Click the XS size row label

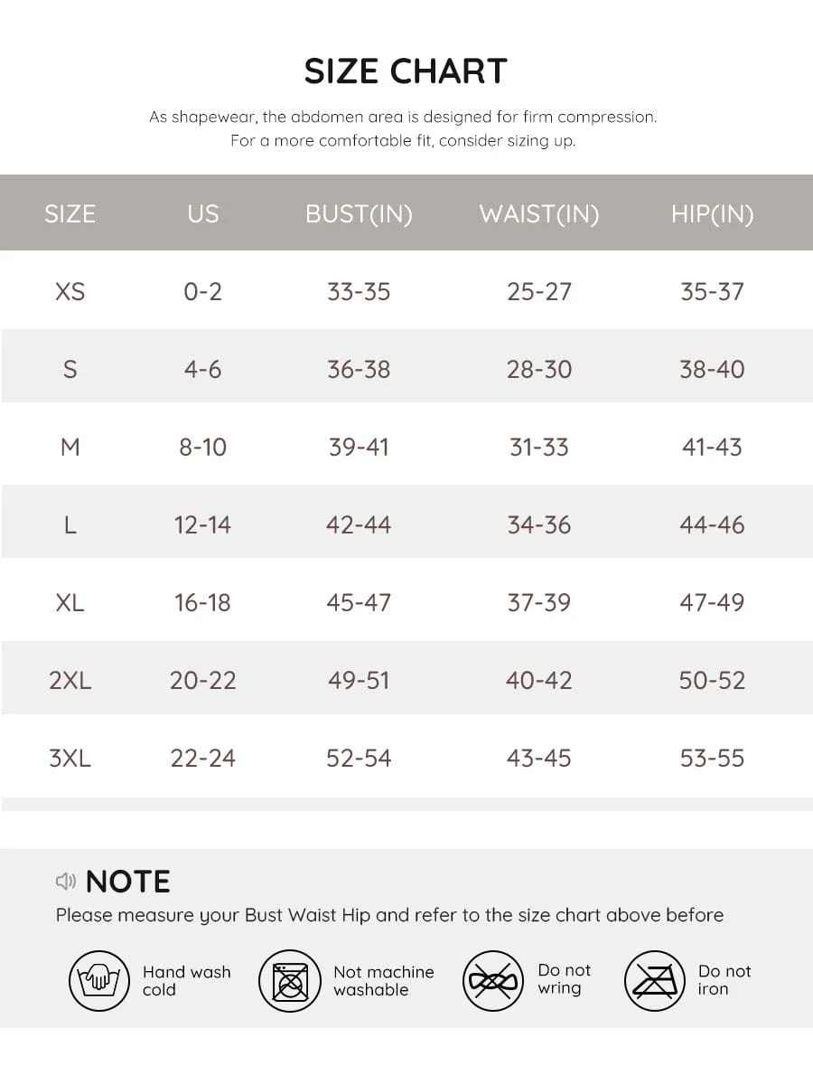pyautogui.click(x=70, y=291)
